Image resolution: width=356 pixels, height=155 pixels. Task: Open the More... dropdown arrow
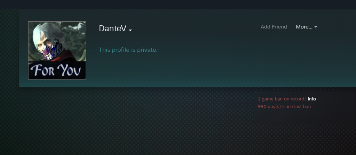click(x=316, y=27)
